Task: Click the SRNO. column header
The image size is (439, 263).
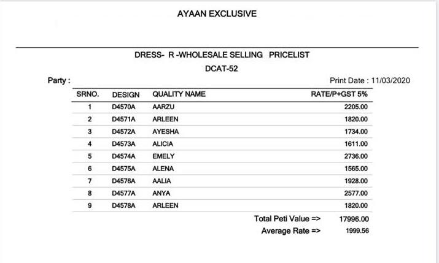Action: 88,94
